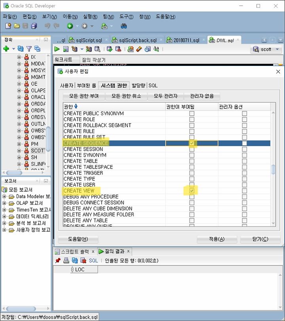Open the scott connection dropdown
Screen dimensions: 285x321
click(x=277, y=49)
